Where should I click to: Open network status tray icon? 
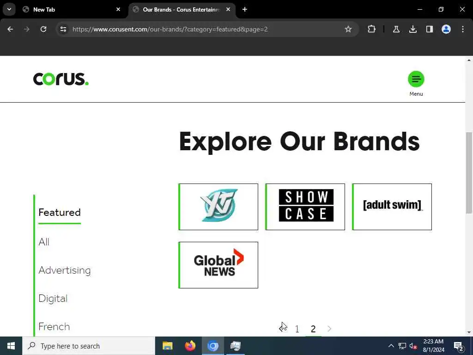point(402,346)
